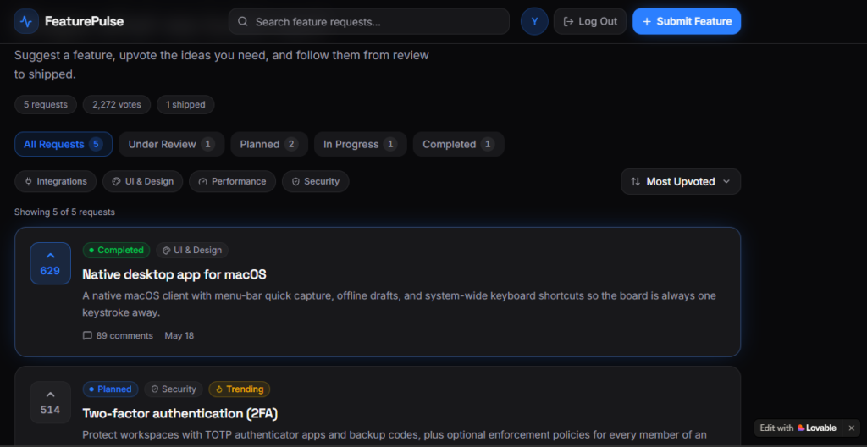Click the FeaturePulse logo icon

pos(26,21)
